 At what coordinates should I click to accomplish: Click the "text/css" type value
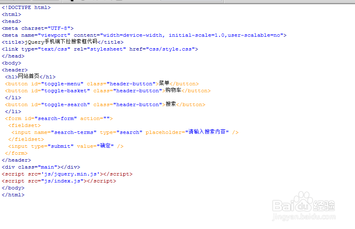click(x=54, y=49)
